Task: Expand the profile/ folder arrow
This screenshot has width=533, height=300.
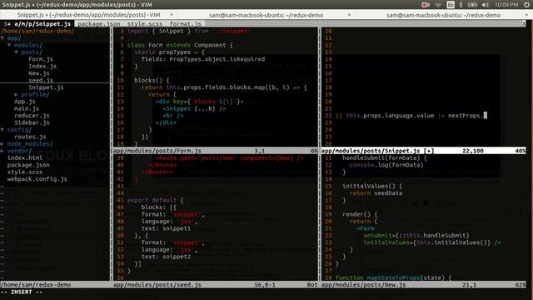Action: click(17, 94)
